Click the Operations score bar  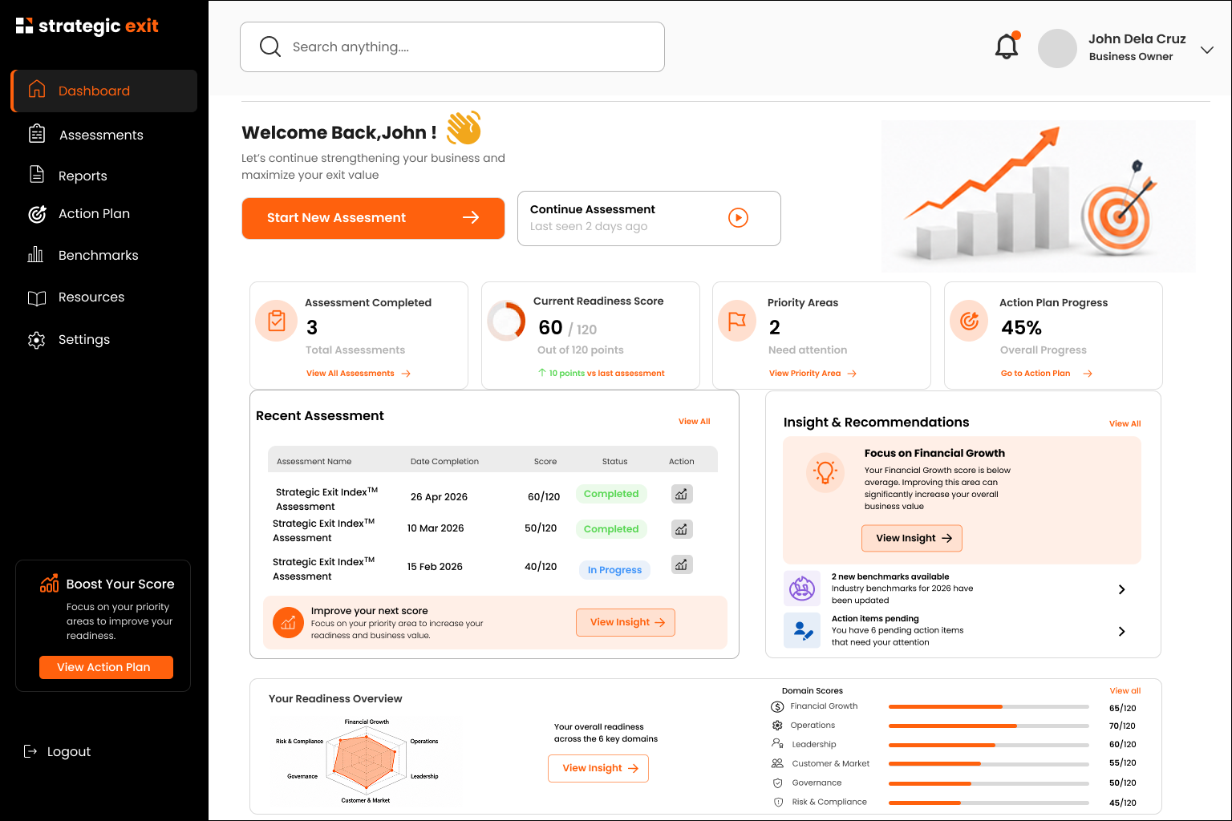pyautogui.click(x=988, y=726)
